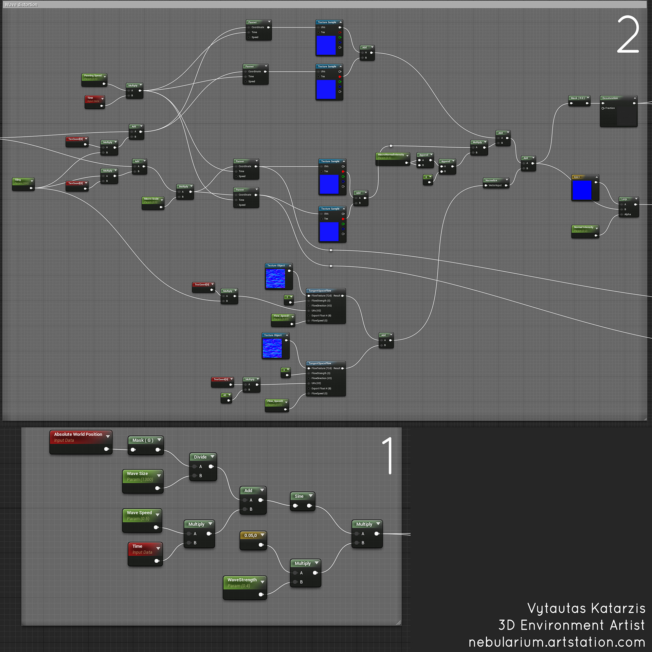Screen dimensions: 652x652
Task: Select the Divide node's A input pin
Action: coord(195,467)
